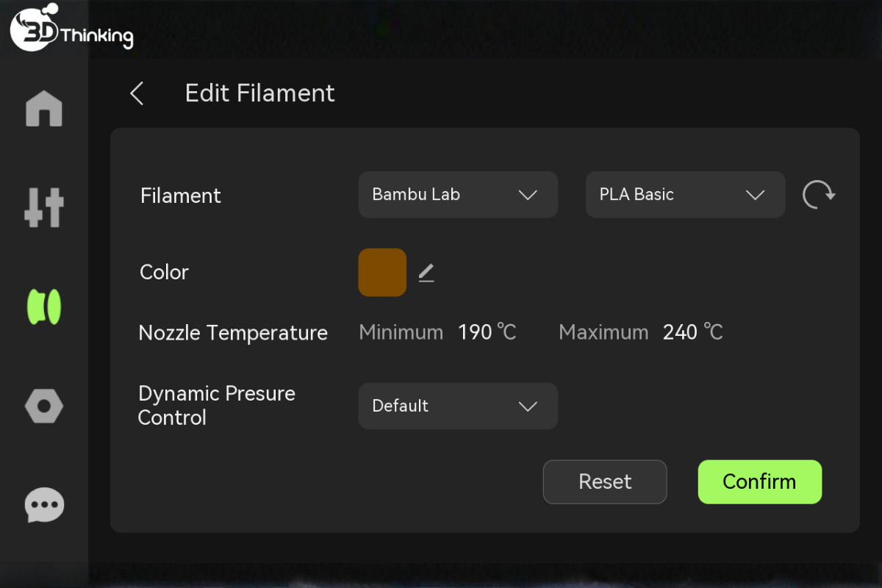Screen dimensions: 882x588
Task: Open Settings hexagon nut icon
Action: click(44, 406)
